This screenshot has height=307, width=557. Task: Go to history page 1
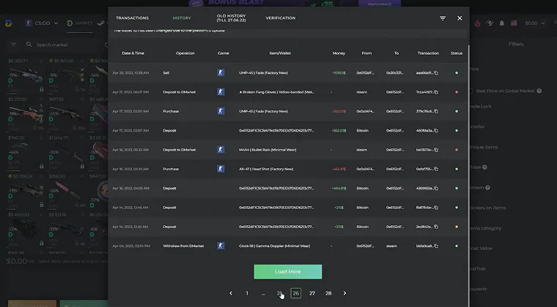[x=247, y=293]
